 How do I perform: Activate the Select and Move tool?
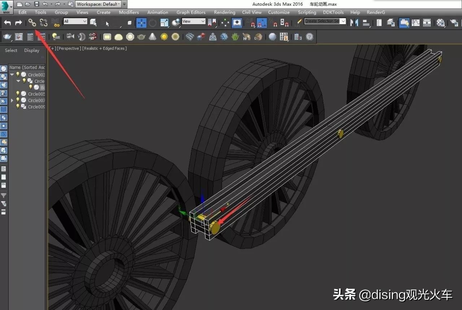141,22
